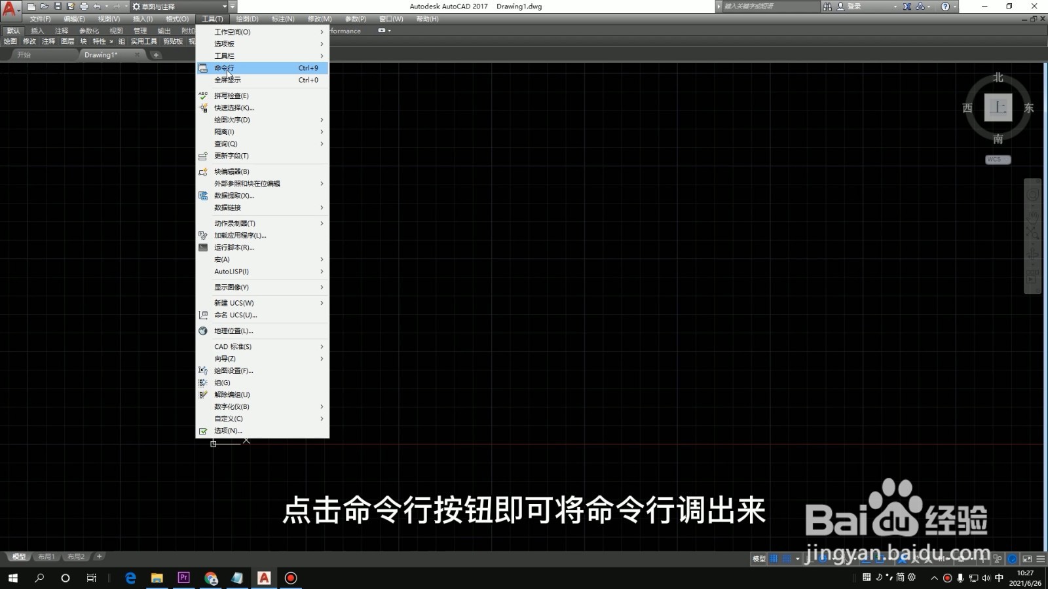The width and height of the screenshot is (1048, 589).
Task: Click the binoculars search icon
Action: 827,6
